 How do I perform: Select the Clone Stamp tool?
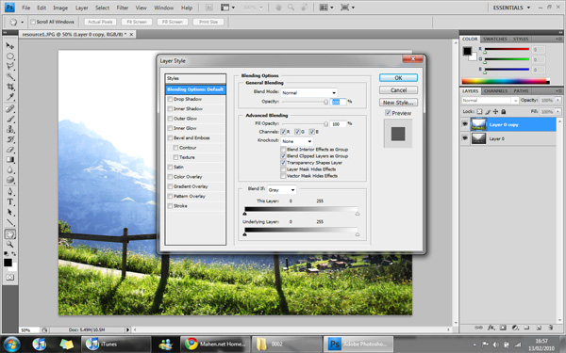(x=9, y=129)
